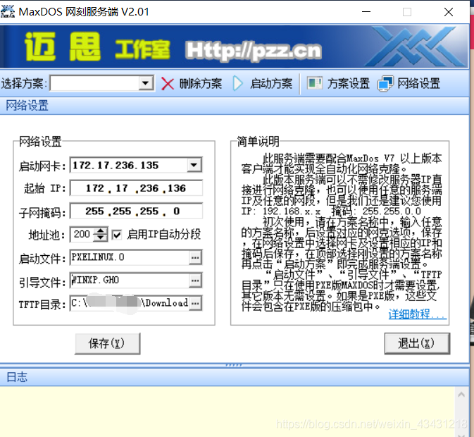Screen dimensions: 474x437
Task: Browse for 启动文件 with ellipsis button
Action: click(x=195, y=258)
